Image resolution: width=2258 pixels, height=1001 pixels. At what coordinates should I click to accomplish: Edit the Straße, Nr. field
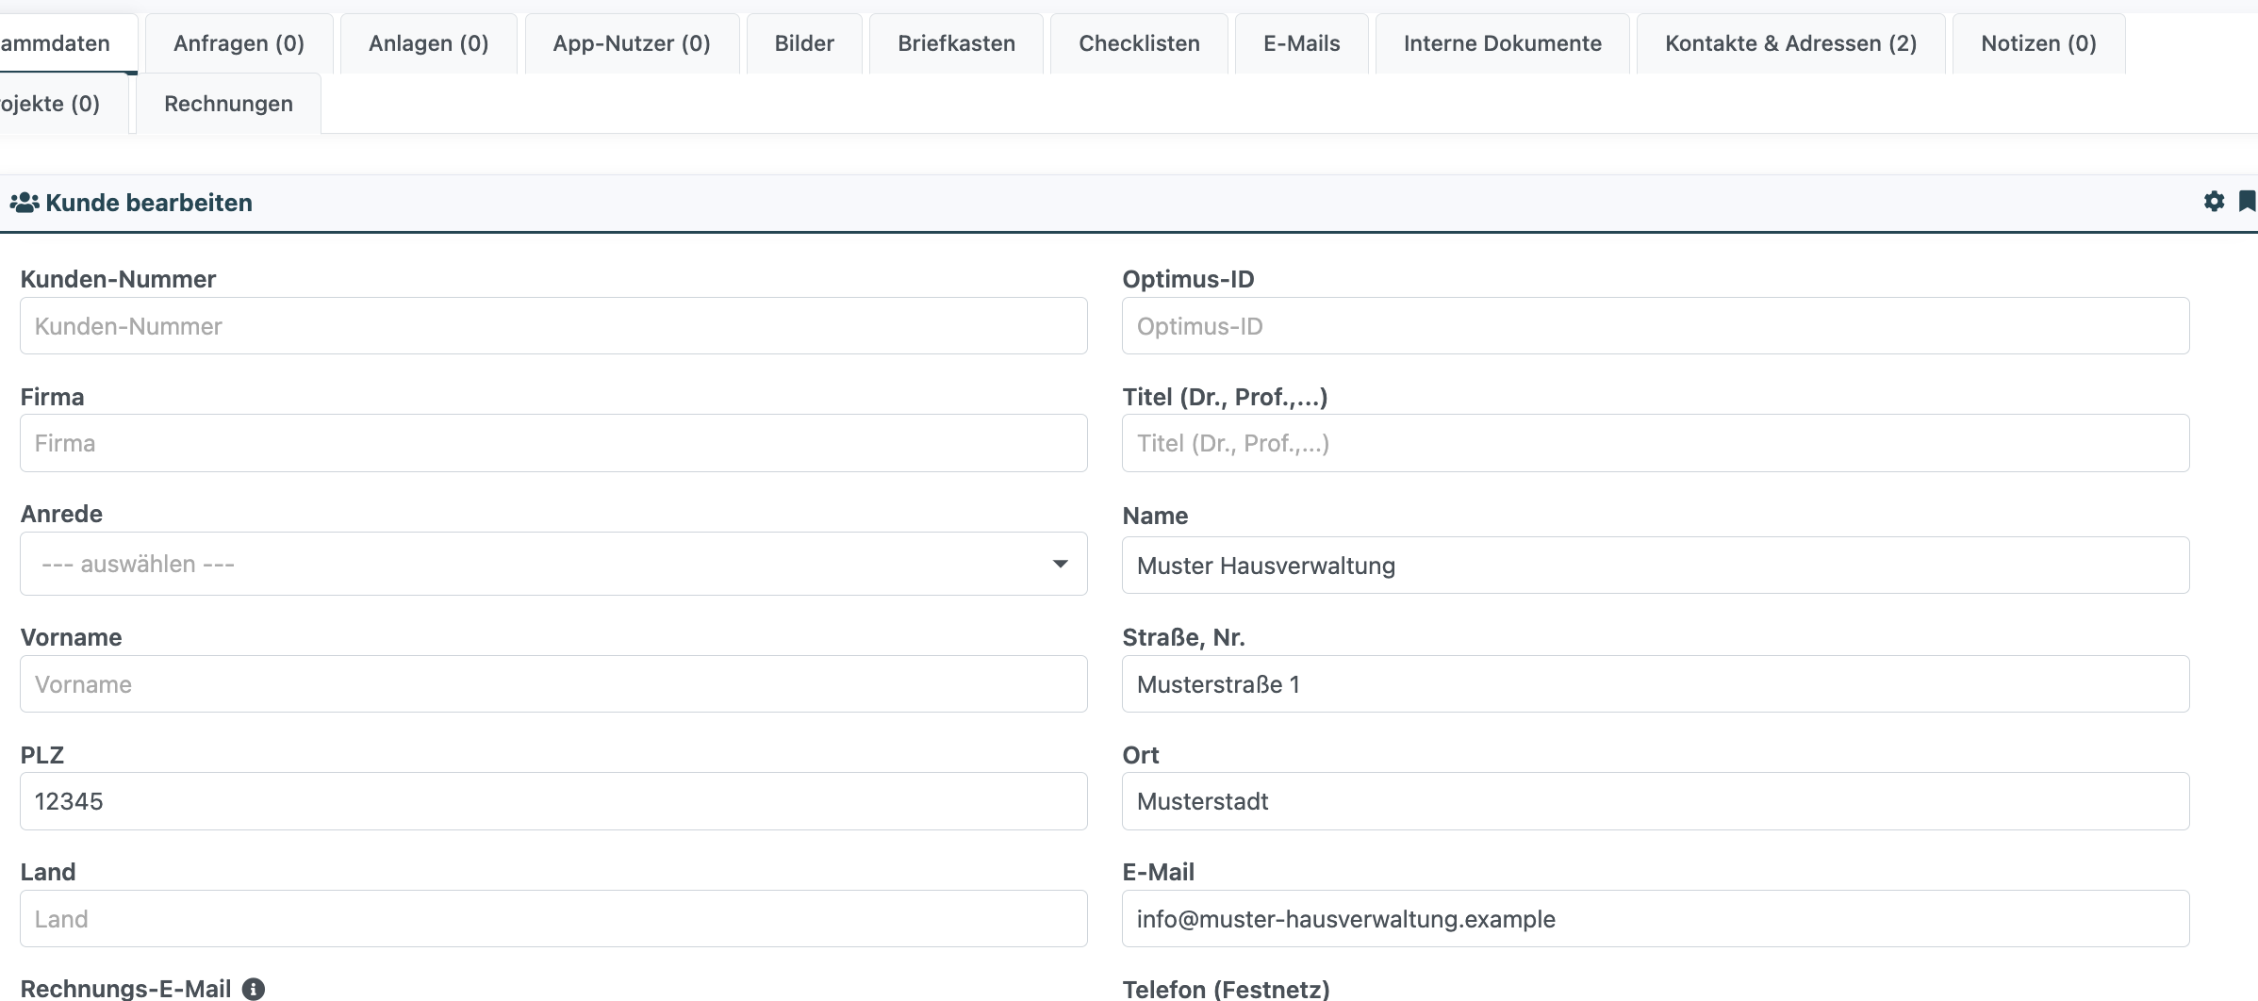(1656, 684)
